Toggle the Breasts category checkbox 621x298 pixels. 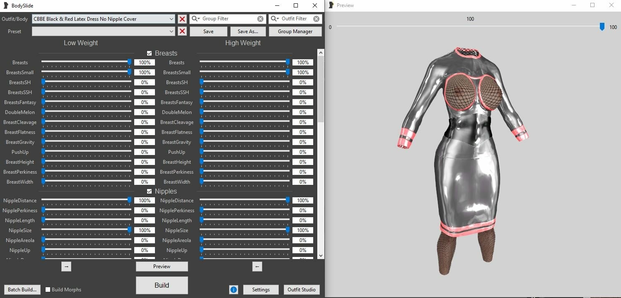pos(150,53)
